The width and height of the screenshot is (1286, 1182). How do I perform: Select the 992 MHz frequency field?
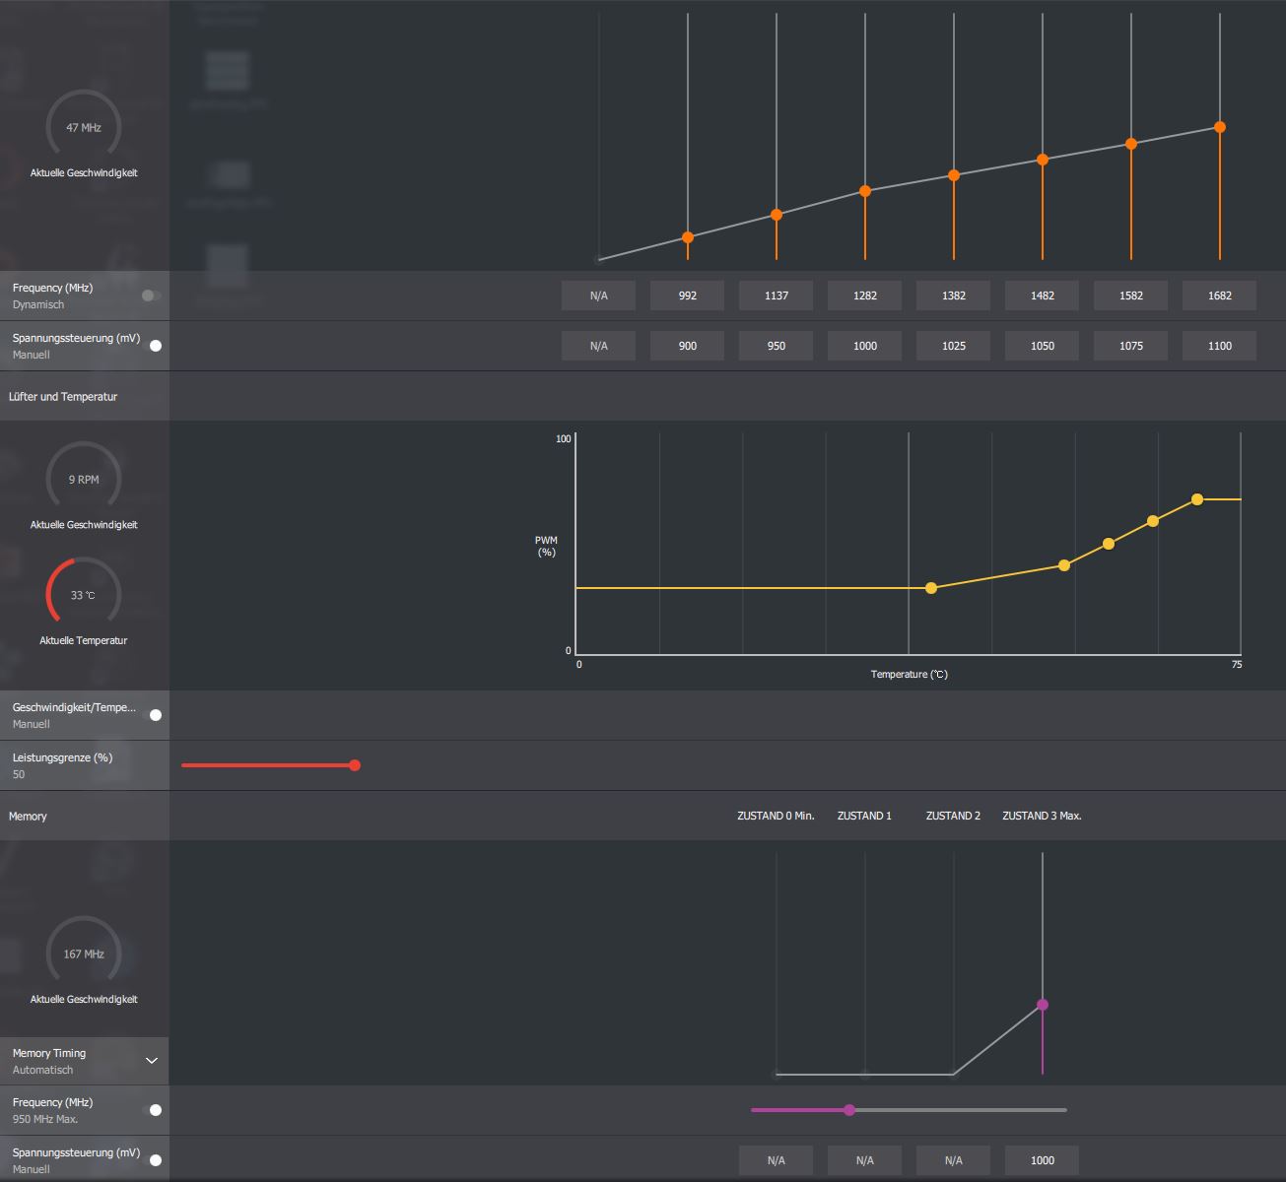(x=688, y=295)
